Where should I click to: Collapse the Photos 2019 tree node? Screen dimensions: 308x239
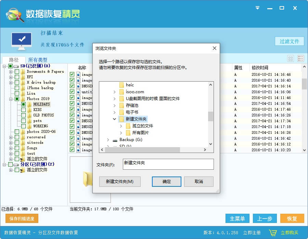[11, 99]
